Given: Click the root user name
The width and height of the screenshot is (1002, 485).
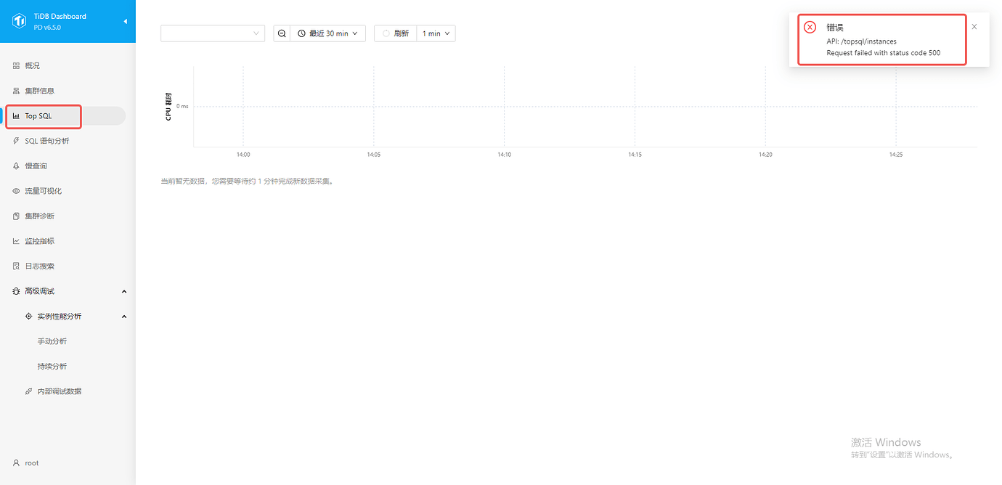Looking at the screenshot, I should [x=32, y=463].
